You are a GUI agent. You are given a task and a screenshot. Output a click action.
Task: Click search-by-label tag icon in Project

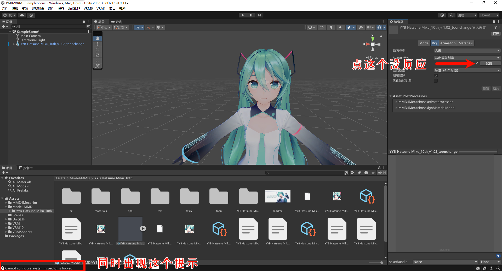pyautogui.click(x=360, y=173)
